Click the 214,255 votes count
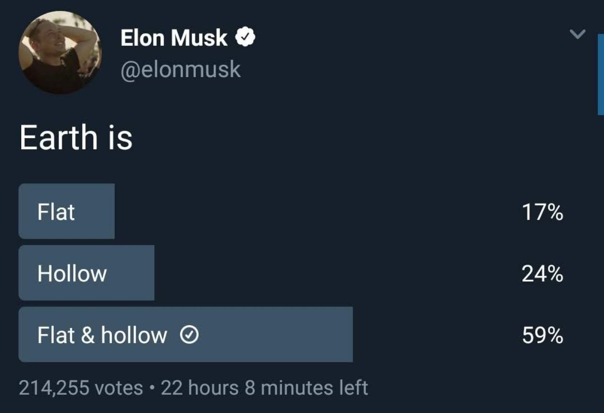 (81, 388)
